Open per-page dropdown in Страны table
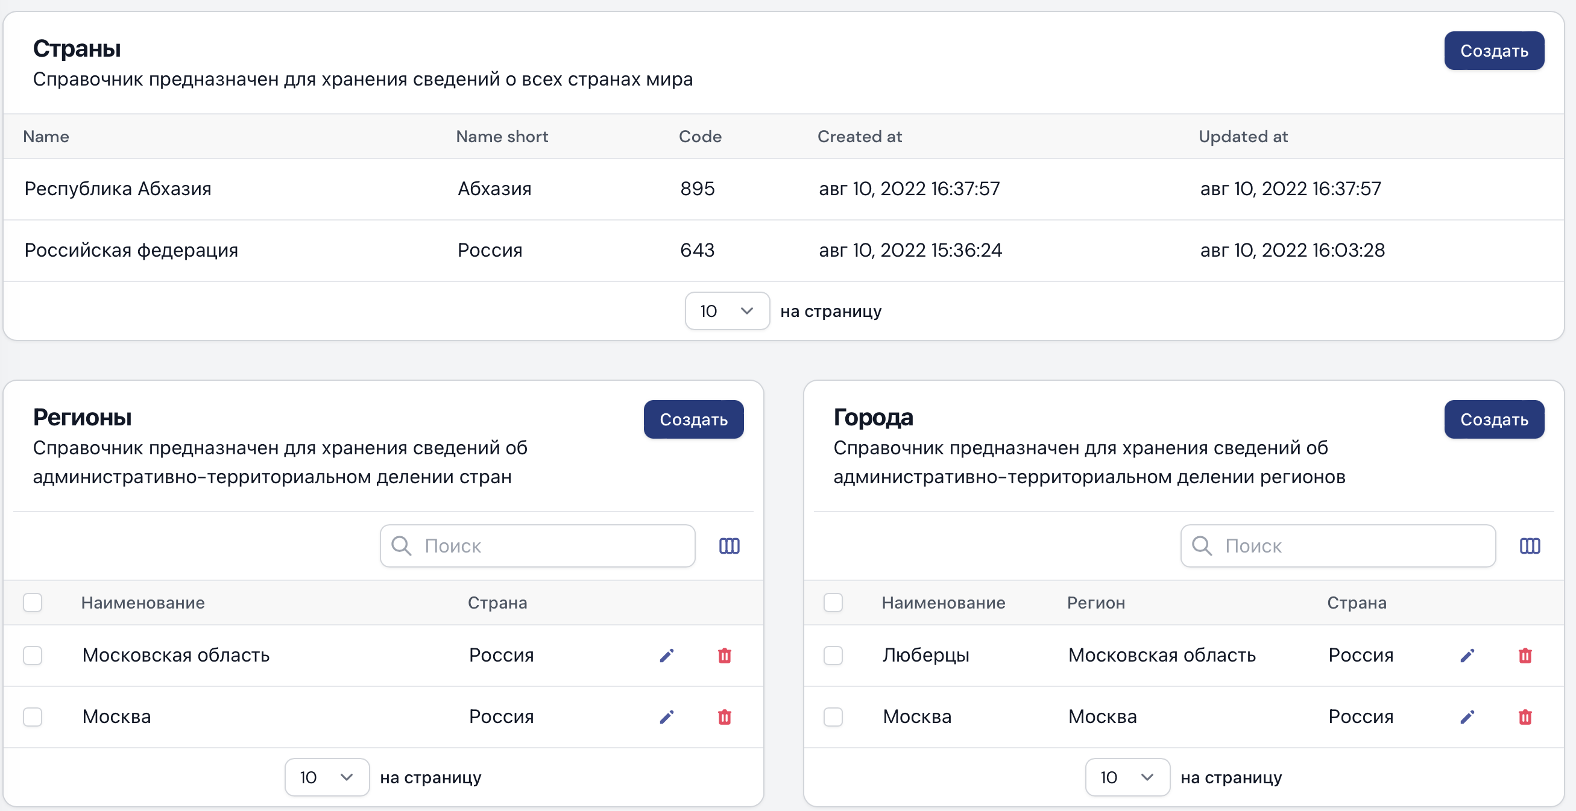Screen dimensions: 1576x811 [x=727, y=312]
